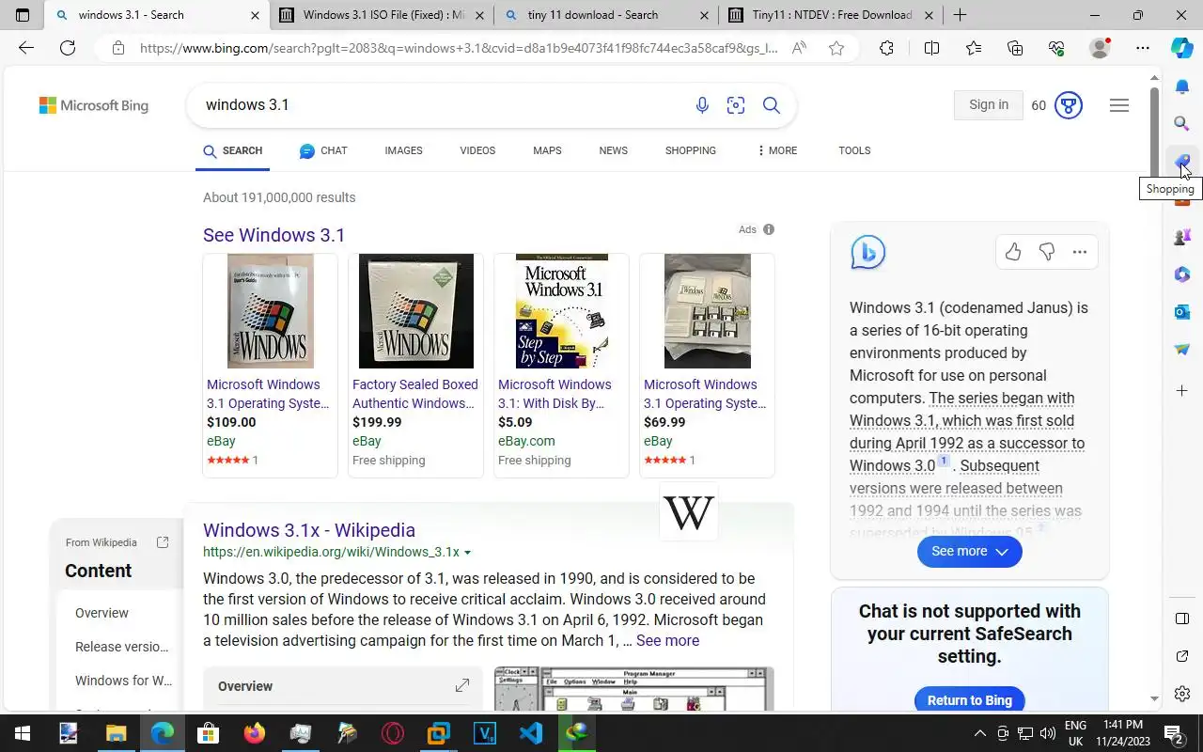1203x752 pixels.
Task: Switch to VIDEOS tab
Action: pyautogui.click(x=477, y=150)
